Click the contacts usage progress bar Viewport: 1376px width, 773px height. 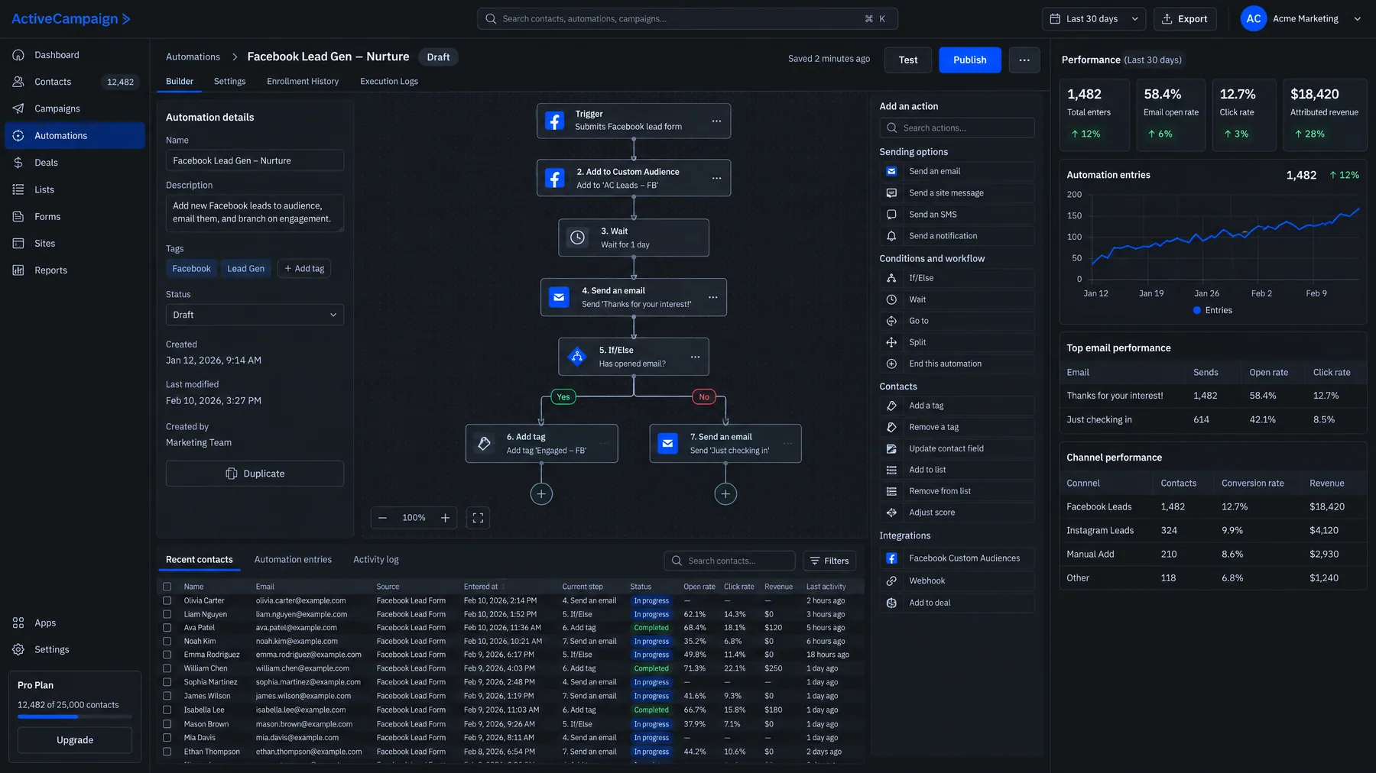click(75, 716)
